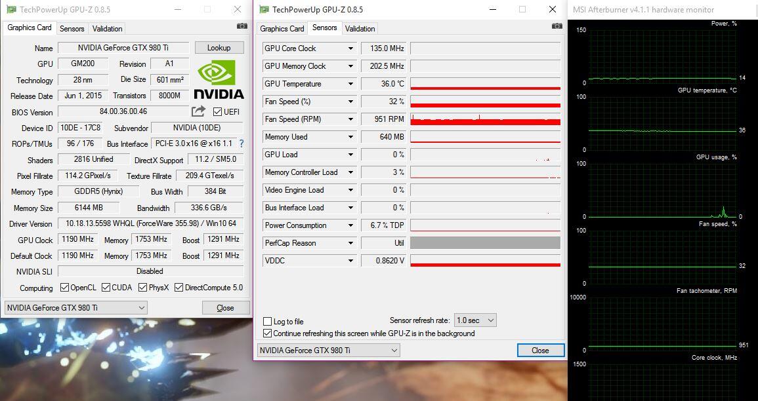Click the GPU usage graph in Afterburner monitor
Image resolution: width=758 pixels, height=401 pixels.
coord(662,191)
